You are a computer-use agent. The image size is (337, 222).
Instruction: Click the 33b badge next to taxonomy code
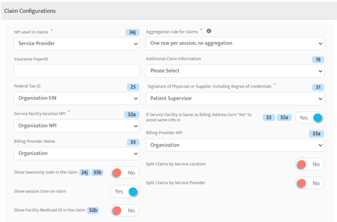[x=97, y=172]
